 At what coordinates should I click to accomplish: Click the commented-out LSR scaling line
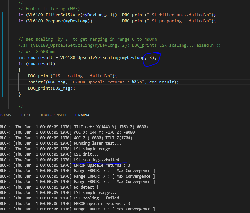pos(120,45)
